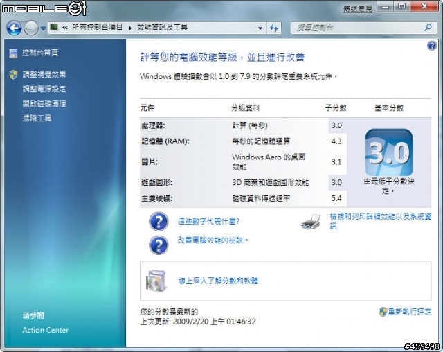Click the 分級資料 column header
Viewport: 443px width, 352px height.
point(246,107)
